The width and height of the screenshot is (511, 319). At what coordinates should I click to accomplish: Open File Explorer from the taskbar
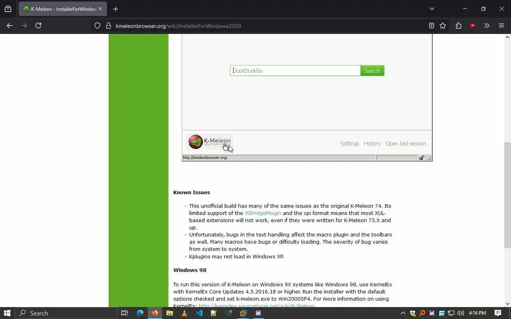(x=169, y=313)
